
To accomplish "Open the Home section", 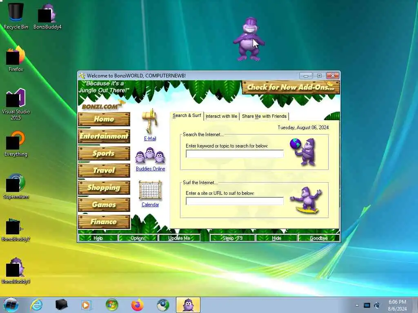I will (x=104, y=119).
